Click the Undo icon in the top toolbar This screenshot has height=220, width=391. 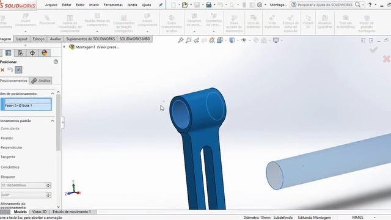point(220,5)
